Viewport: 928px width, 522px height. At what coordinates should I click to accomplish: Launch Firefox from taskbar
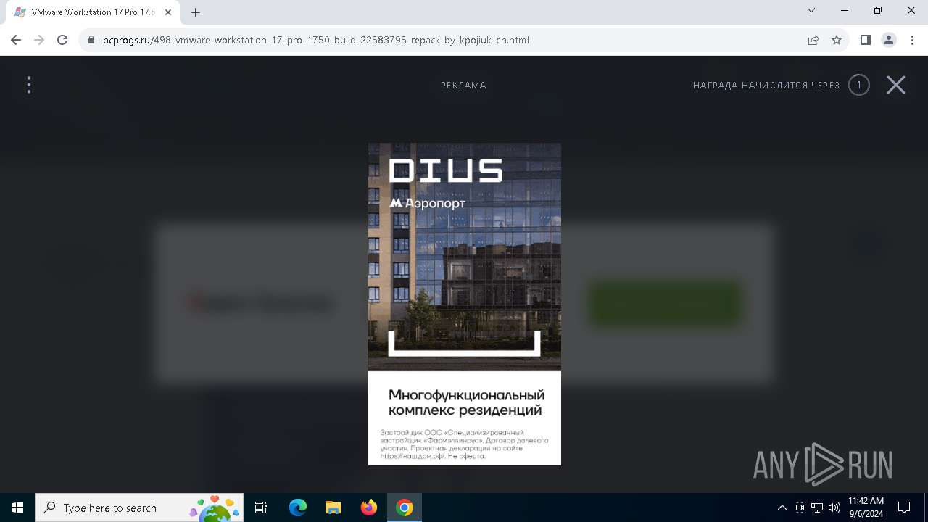(369, 507)
